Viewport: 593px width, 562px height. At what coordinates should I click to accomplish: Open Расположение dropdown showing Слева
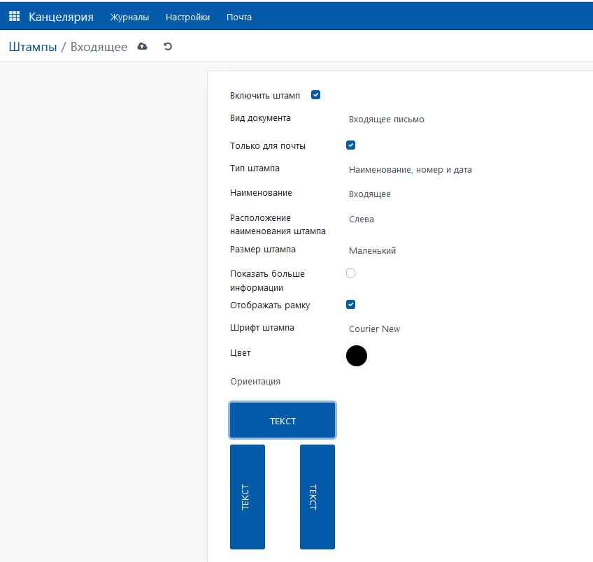point(361,219)
